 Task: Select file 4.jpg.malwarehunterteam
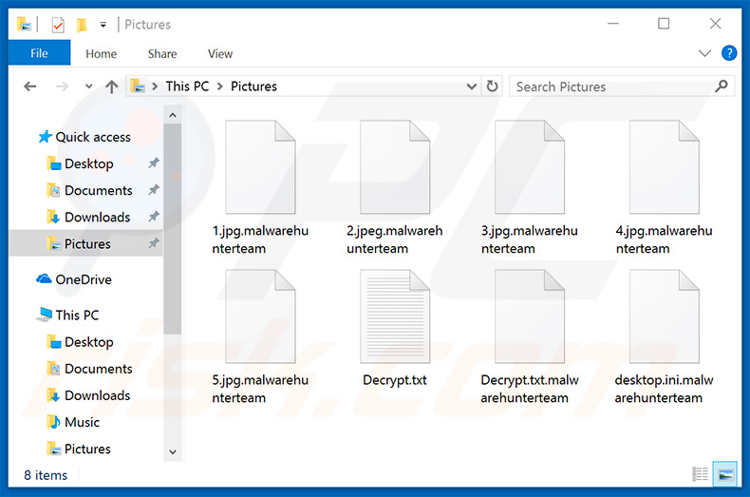(x=664, y=188)
